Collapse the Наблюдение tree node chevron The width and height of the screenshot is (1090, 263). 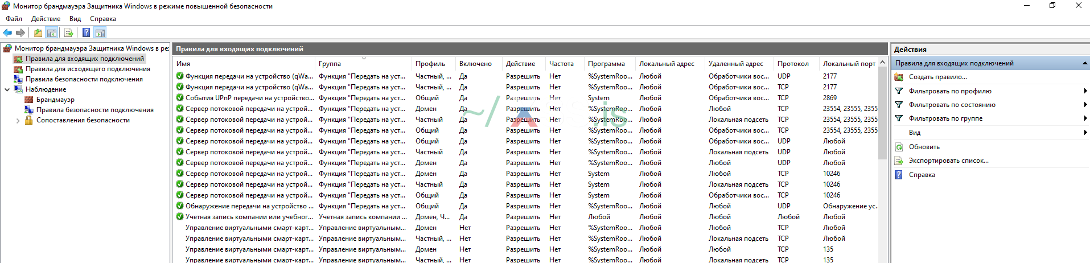click(7, 89)
